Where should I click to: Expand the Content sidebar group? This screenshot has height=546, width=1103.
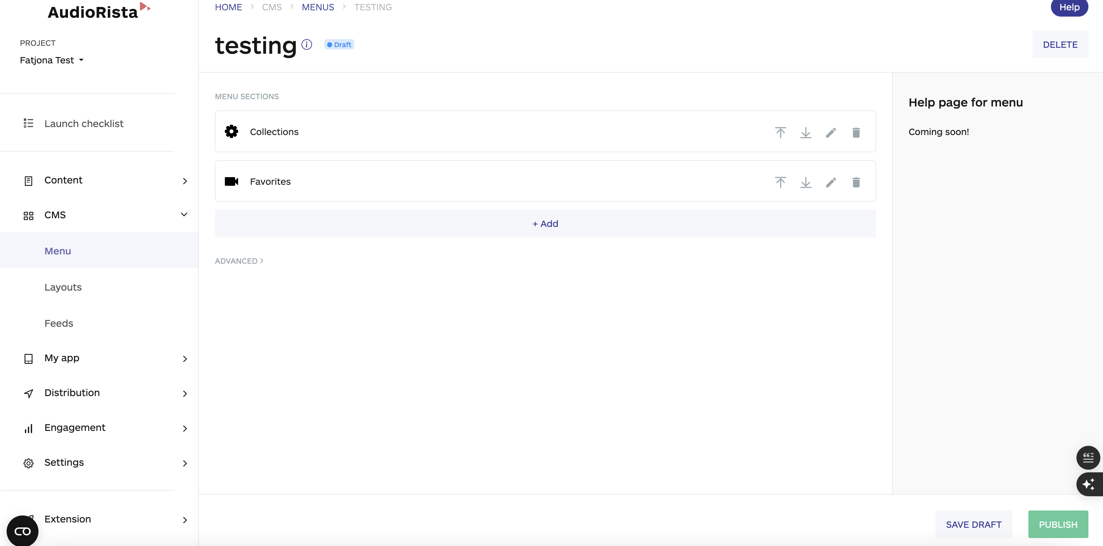pos(184,181)
